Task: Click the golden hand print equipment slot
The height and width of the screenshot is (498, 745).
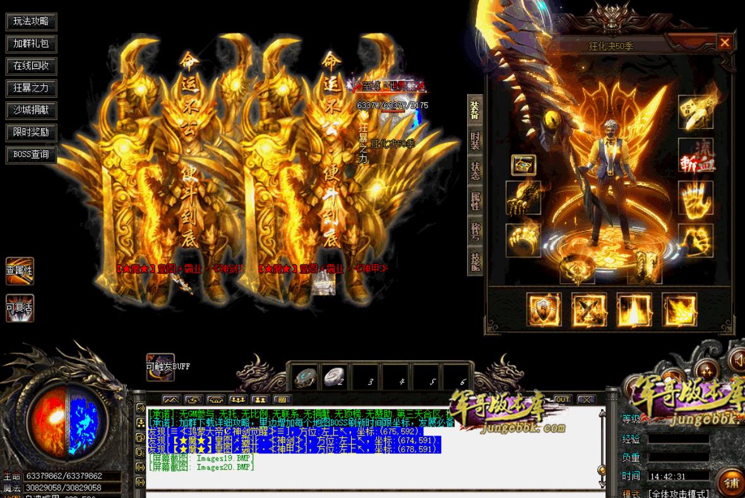Action: tap(696, 198)
